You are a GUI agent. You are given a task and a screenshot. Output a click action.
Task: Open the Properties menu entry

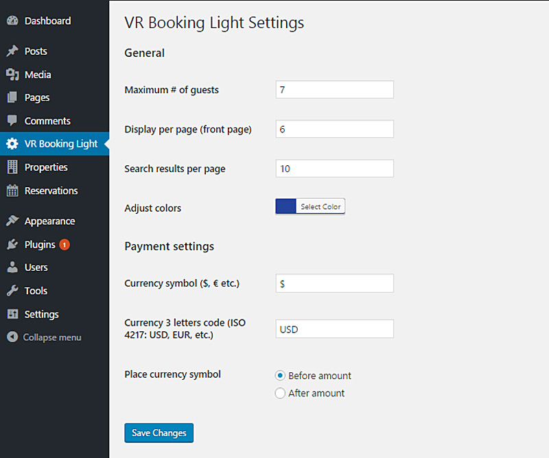(x=46, y=167)
